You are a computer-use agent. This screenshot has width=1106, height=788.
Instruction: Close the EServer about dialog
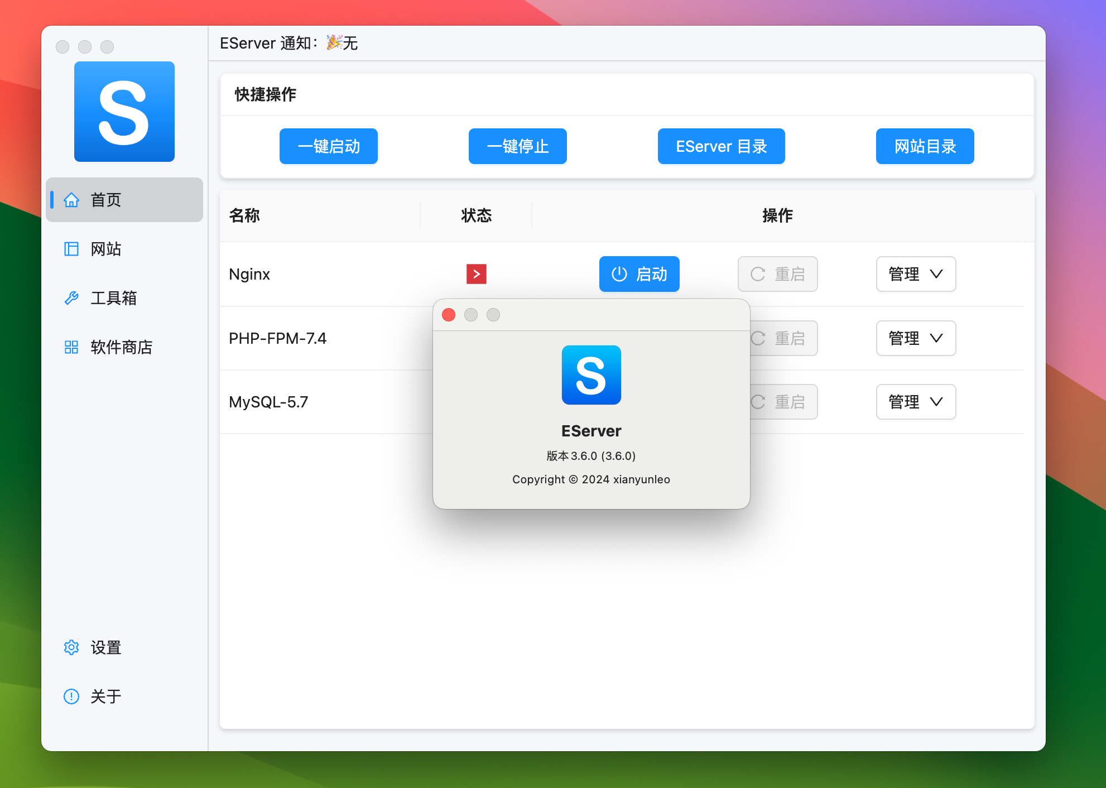click(x=449, y=315)
